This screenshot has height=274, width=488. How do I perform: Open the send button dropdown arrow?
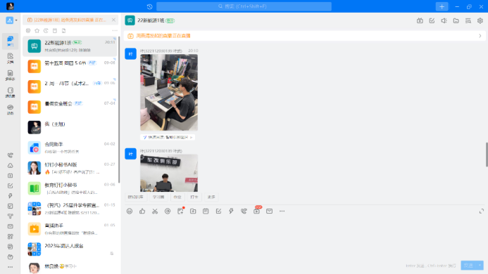coord(480,266)
